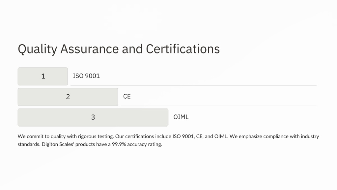This screenshot has width=337, height=190.
Task: Click the box numbered 3
Action: pyautogui.click(x=93, y=117)
